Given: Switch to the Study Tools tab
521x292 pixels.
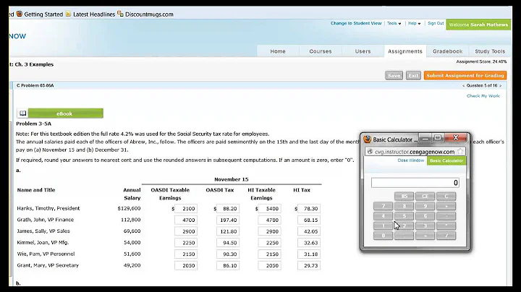Looking at the screenshot, I should pyautogui.click(x=490, y=51).
